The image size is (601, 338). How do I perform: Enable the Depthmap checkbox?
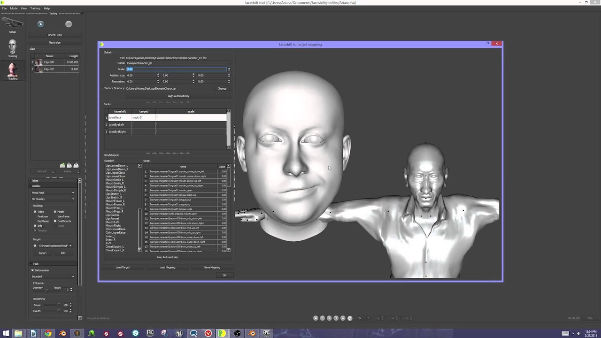tap(35, 221)
